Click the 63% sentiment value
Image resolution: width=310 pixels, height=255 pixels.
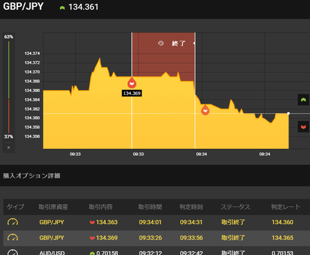8,37
